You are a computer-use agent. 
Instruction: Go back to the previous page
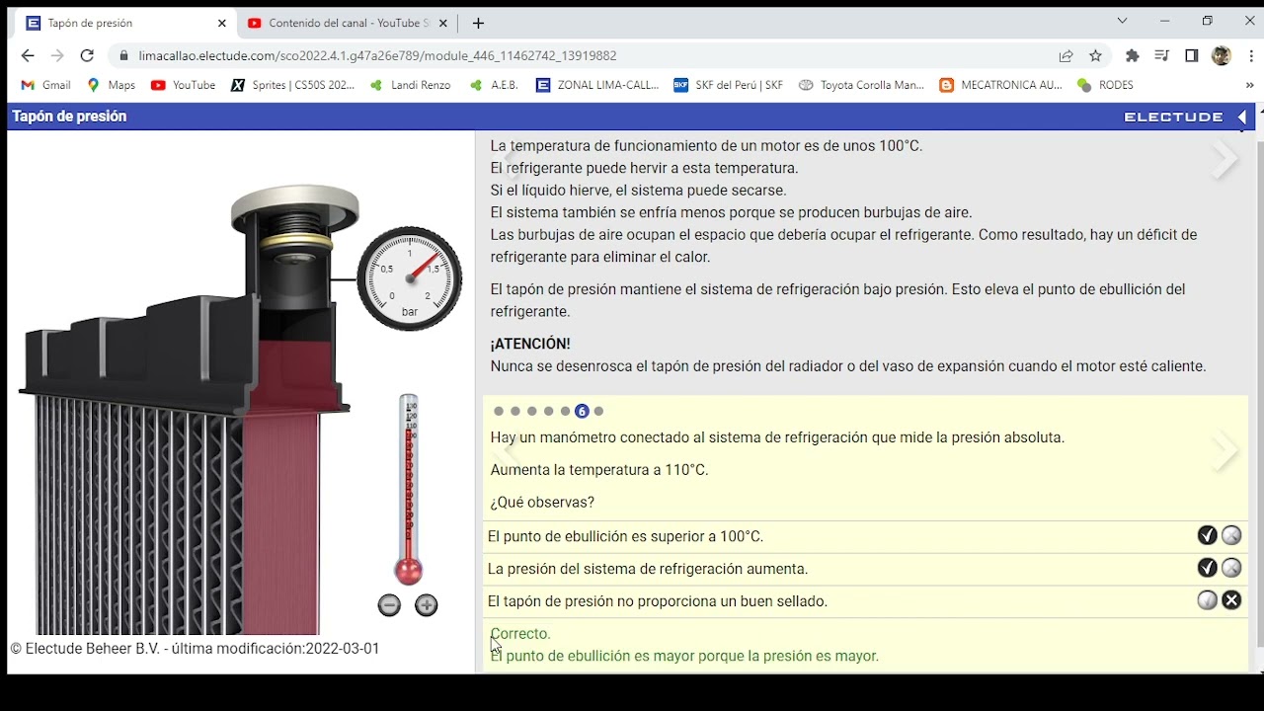tap(28, 56)
